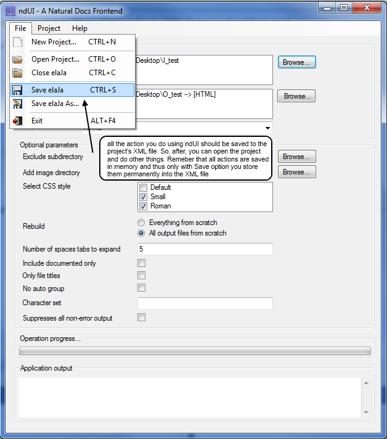Click the Save elaJa As icon

click(x=18, y=104)
